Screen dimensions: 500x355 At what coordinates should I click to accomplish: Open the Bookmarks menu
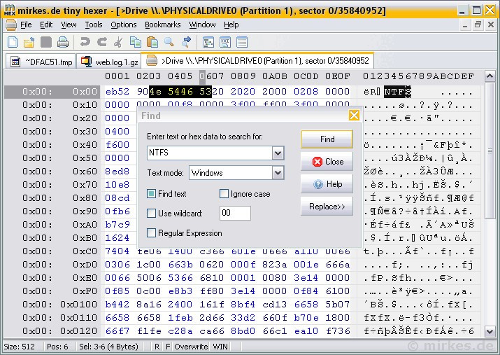tap(162, 25)
